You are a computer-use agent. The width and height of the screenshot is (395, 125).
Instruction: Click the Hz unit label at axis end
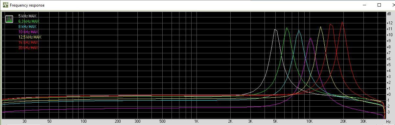click(x=388, y=122)
